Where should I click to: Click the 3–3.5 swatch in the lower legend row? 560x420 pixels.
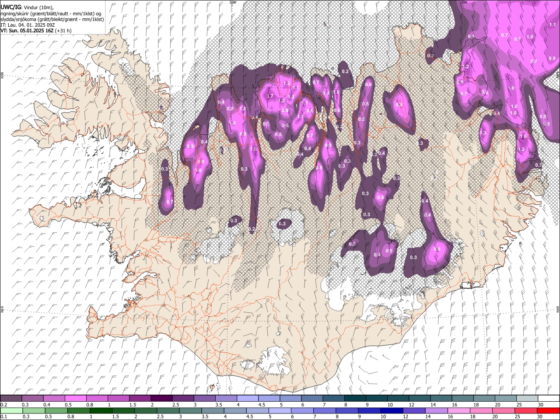pos(190,410)
